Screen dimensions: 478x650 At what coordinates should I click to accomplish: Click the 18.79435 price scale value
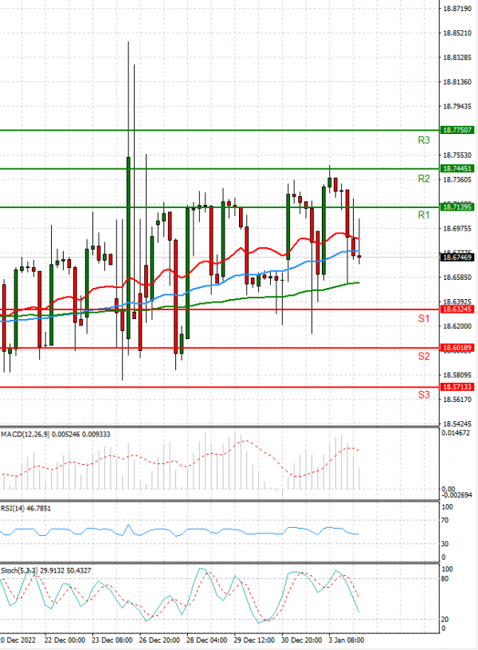pos(457,107)
